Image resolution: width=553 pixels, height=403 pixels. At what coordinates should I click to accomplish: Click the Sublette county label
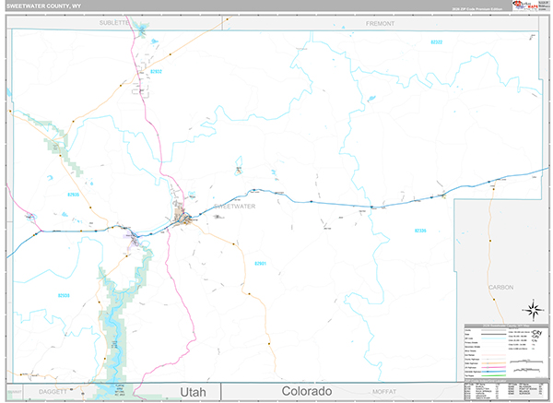pos(117,21)
